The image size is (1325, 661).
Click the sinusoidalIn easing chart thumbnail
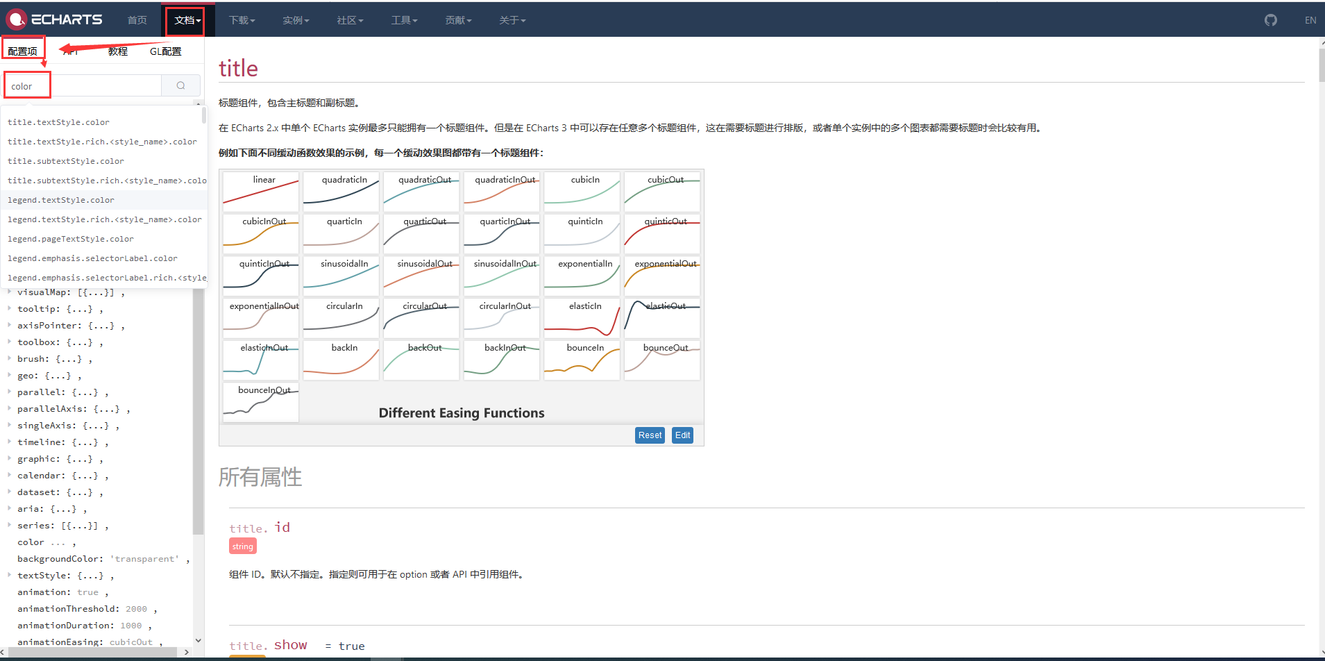tap(341, 276)
